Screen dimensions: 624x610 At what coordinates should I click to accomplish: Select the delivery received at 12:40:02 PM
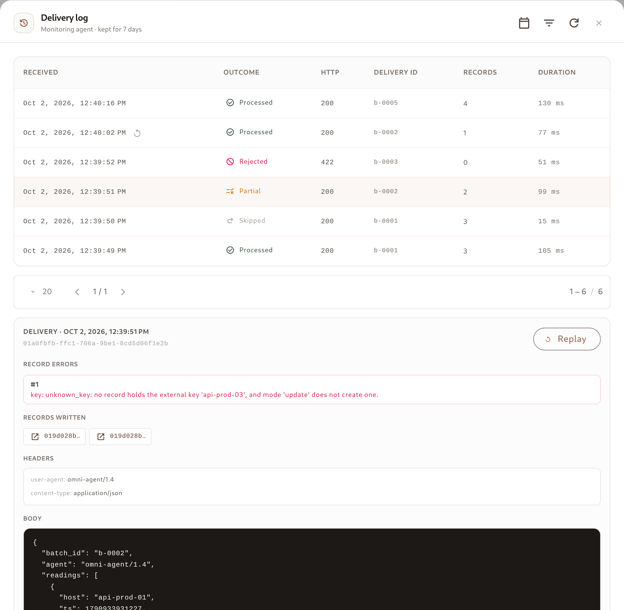312,132
